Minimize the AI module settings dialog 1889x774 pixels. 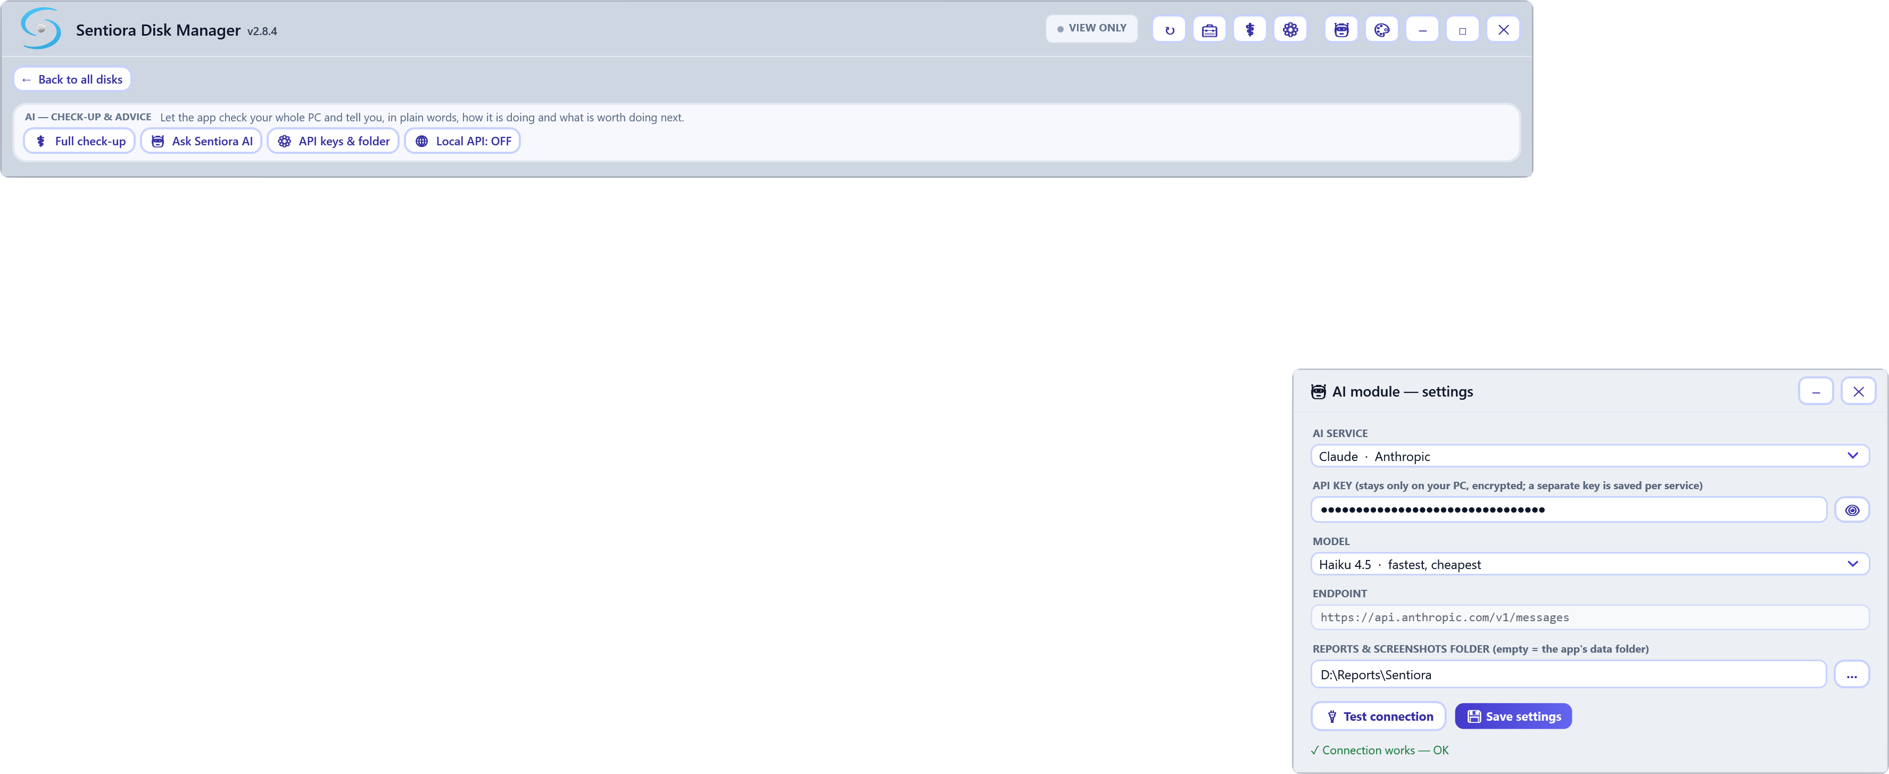1816,391
